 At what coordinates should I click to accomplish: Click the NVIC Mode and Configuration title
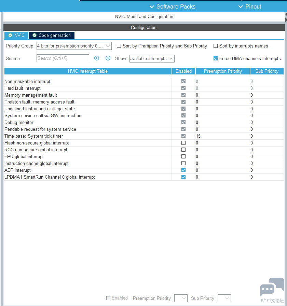tap(144, 17)
